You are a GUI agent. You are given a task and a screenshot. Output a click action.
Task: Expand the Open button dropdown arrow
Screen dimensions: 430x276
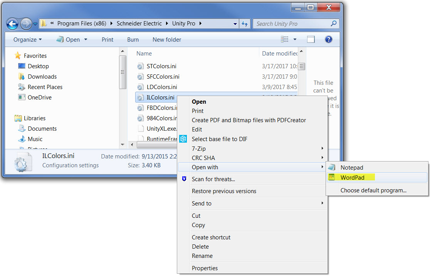(x=86, y=39)
